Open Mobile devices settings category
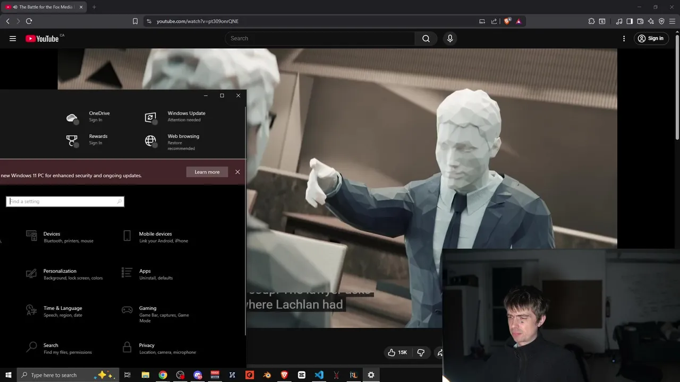Screen dimensions: 680x382 (x=156, y=237)
